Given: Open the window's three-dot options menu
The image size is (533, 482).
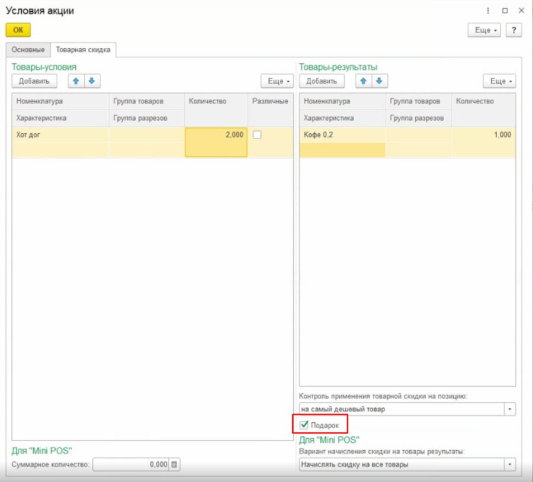Looking at the screenshot, I should [x=488, y=11].
